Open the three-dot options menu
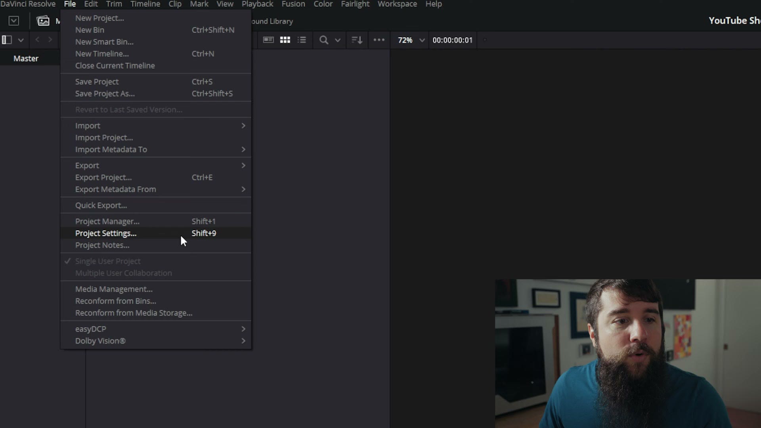761x428 pixels. coord(379,40)
